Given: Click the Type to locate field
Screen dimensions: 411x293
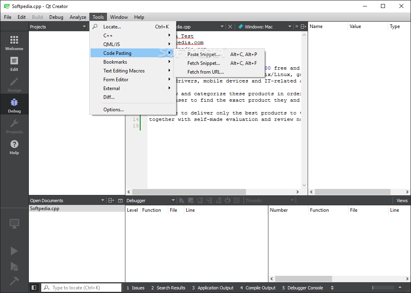Looking at the screenshot, I should click(81, 287).
